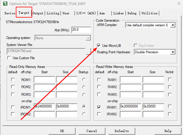The image size is (183, 135).
Task: Check the IROM1 default checkbox
Action: coord(13,107)
